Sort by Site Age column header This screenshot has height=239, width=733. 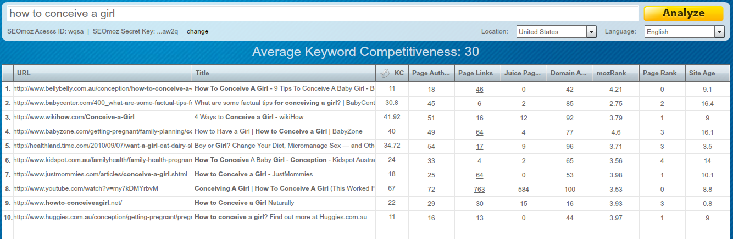[x=708, y=73]
